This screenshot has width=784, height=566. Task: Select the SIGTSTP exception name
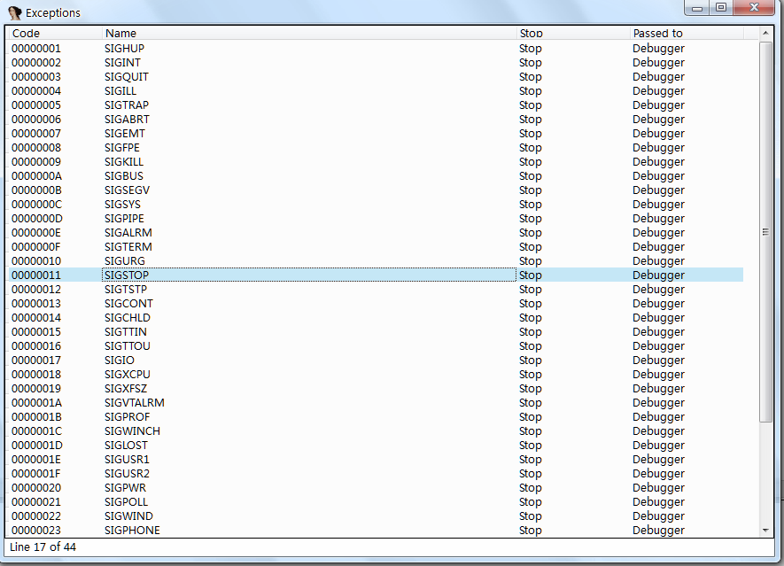126,289
